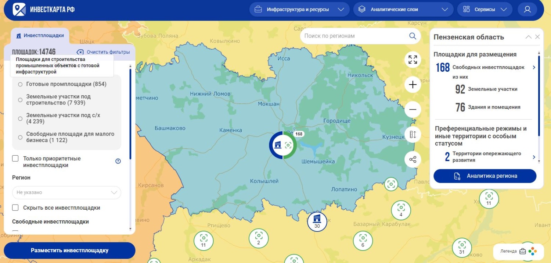Select Земельные участки под строительство radio
This screenshot has width=551, height=263.
pyautogui.click(x=20, y=100)
